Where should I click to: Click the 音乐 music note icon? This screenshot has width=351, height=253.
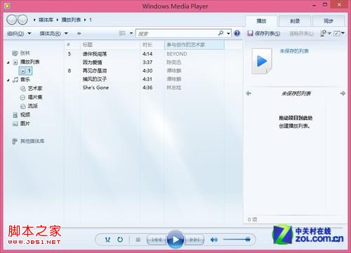point(15,79)
